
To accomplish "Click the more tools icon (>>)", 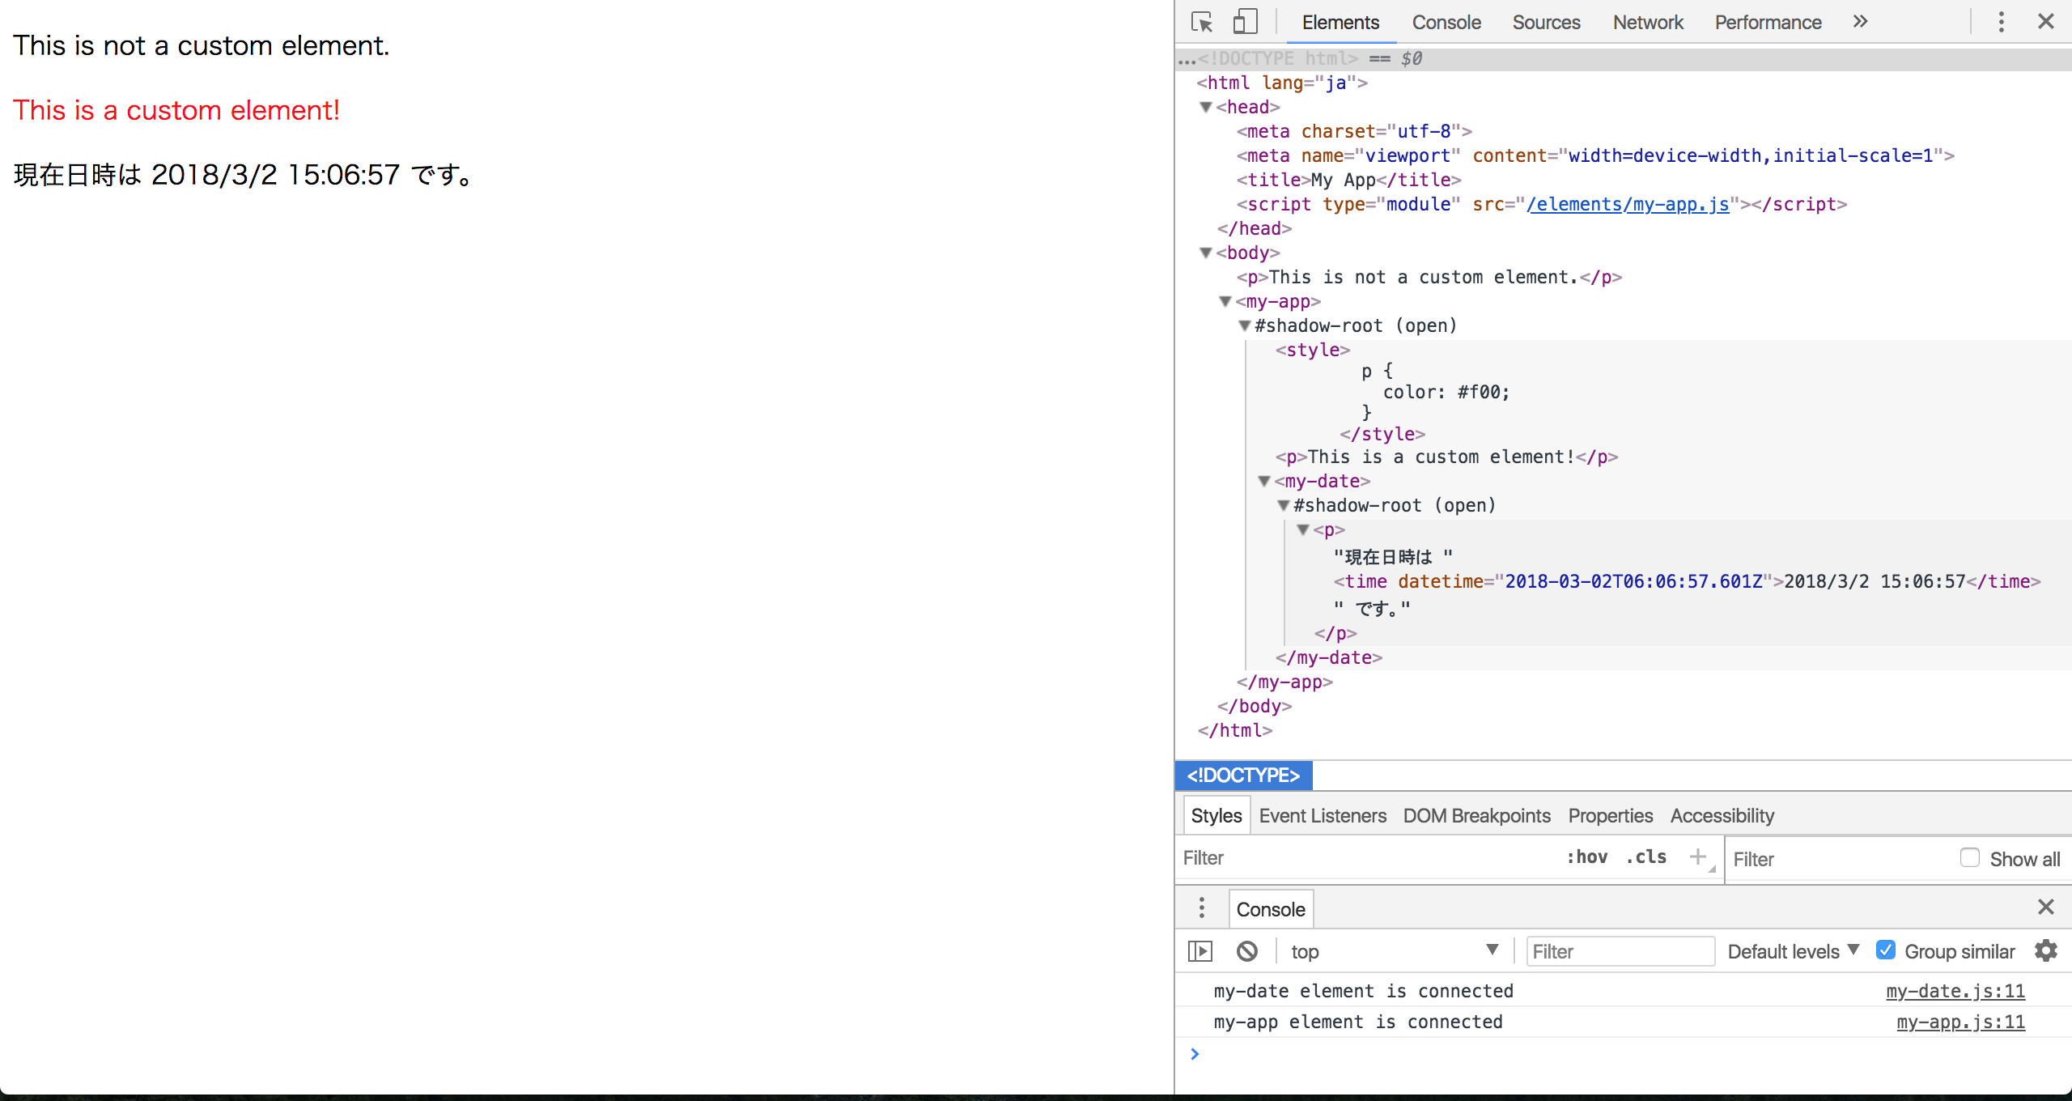I will (x=1858, y=22).
